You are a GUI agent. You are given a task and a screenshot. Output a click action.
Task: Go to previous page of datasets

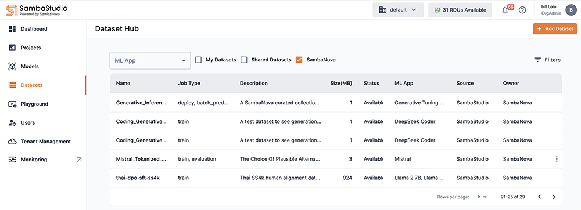[x=540, y=197]
